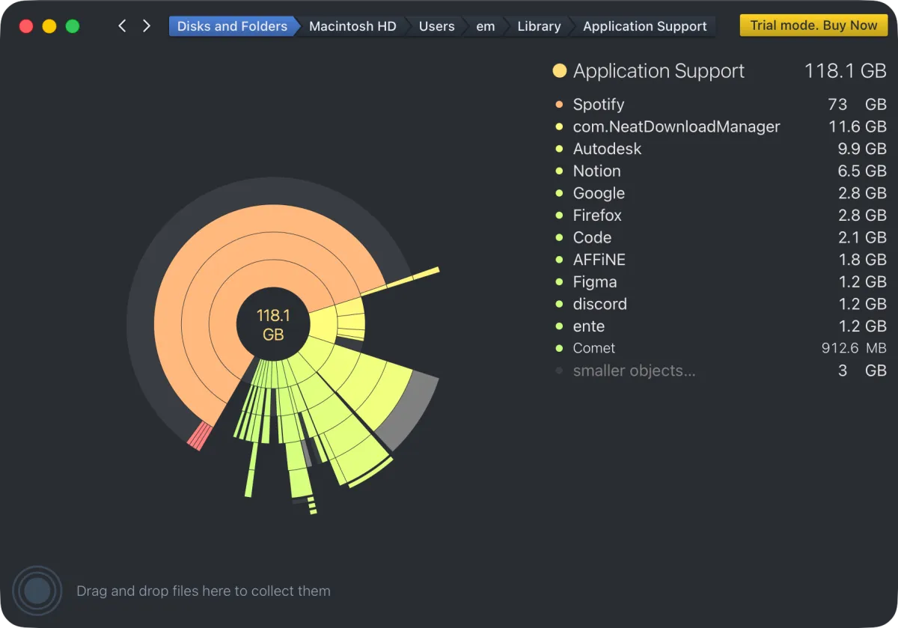Click the collector drop target circle icon

[37, 591]
